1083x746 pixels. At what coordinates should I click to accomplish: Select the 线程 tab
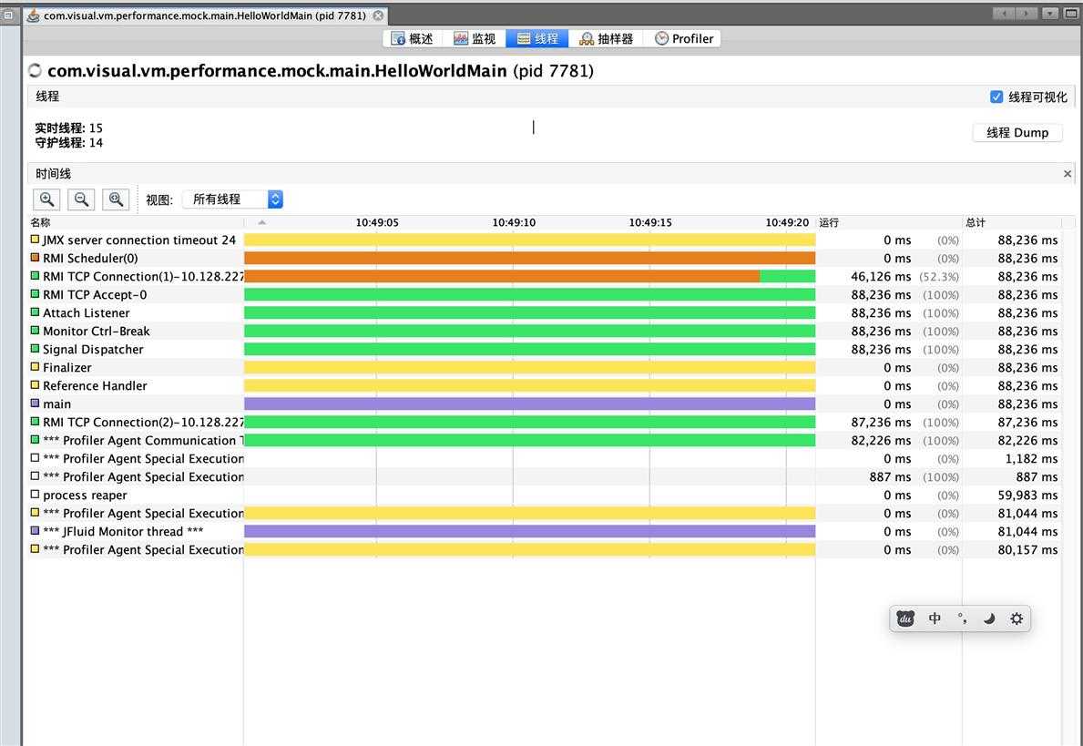[x=537, y=38]
